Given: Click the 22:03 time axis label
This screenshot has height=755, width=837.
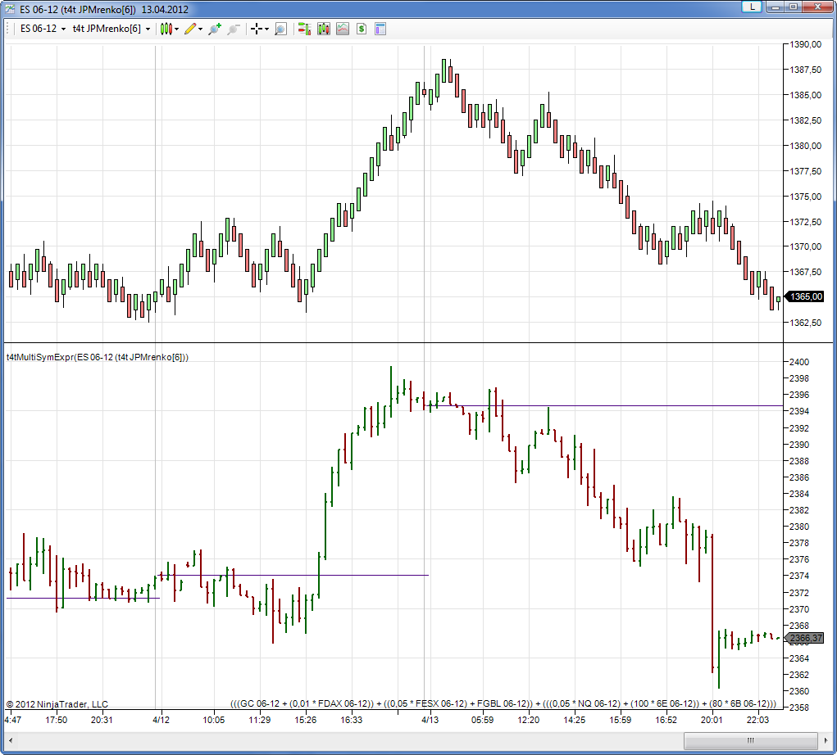Looking at the screenshot, I should click(757, 720).
